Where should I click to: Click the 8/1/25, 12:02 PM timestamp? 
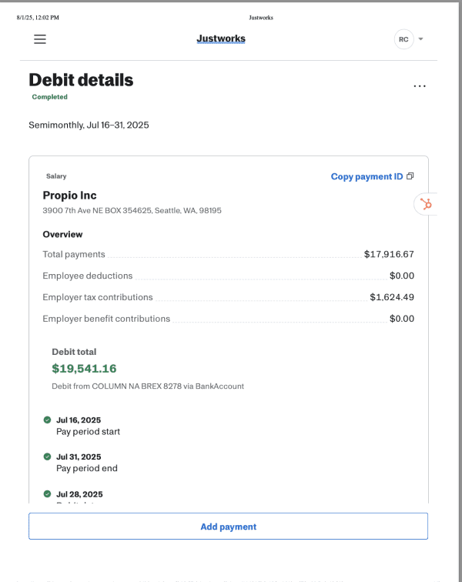pyautogui.click(x=38, y=18)
